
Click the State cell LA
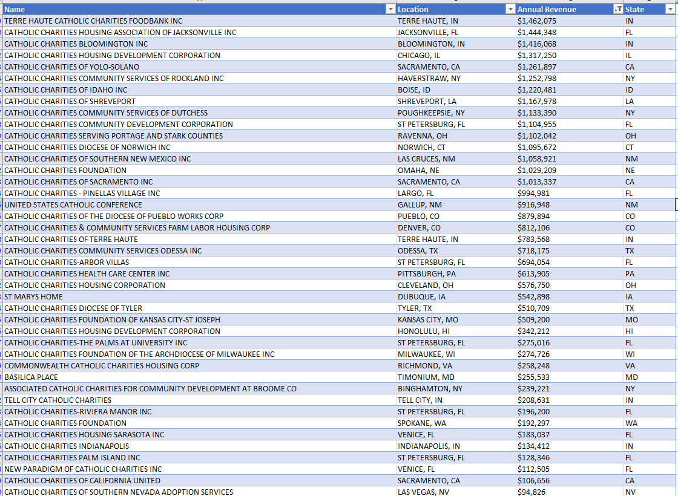pyautogui.click(x=650, y=101)
